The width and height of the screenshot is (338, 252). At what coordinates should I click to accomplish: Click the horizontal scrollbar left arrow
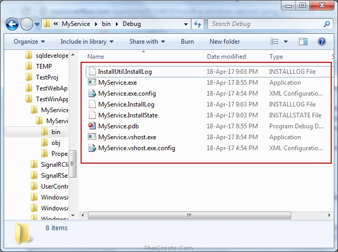[x=83, y=215]
